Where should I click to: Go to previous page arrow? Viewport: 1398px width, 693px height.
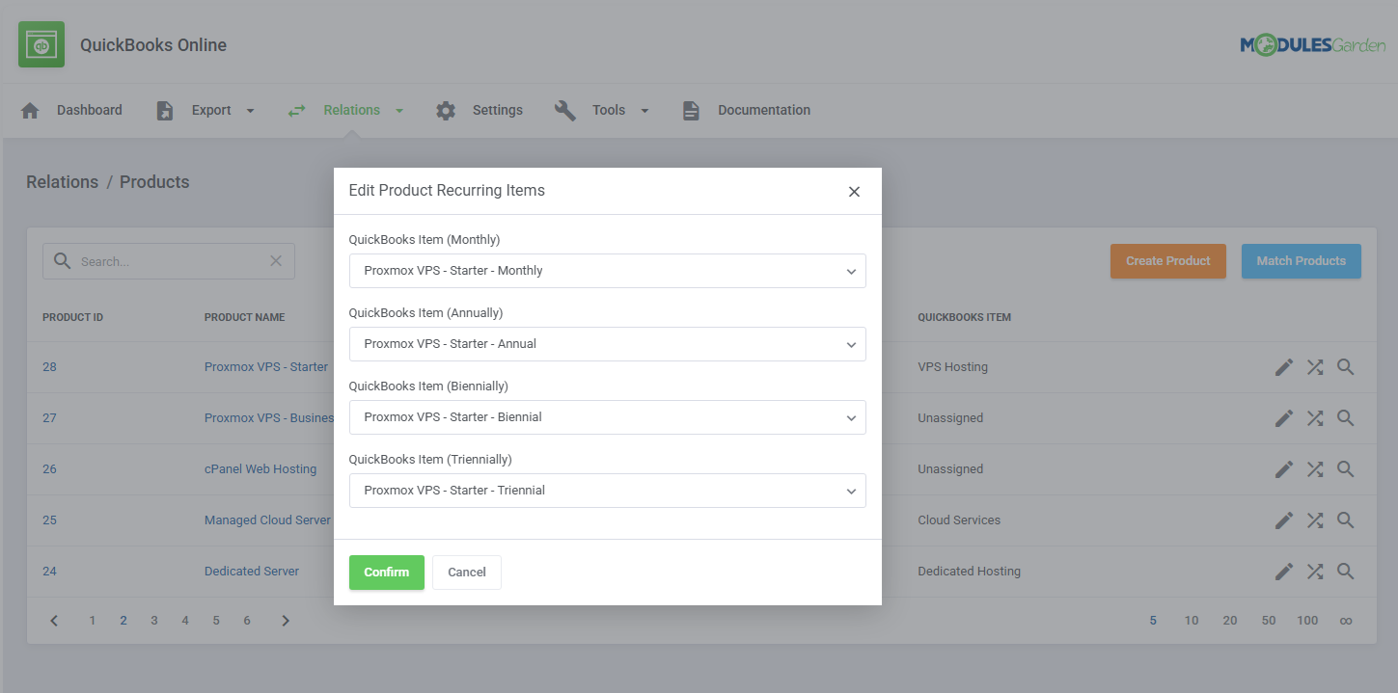click(x=54, y=621)
